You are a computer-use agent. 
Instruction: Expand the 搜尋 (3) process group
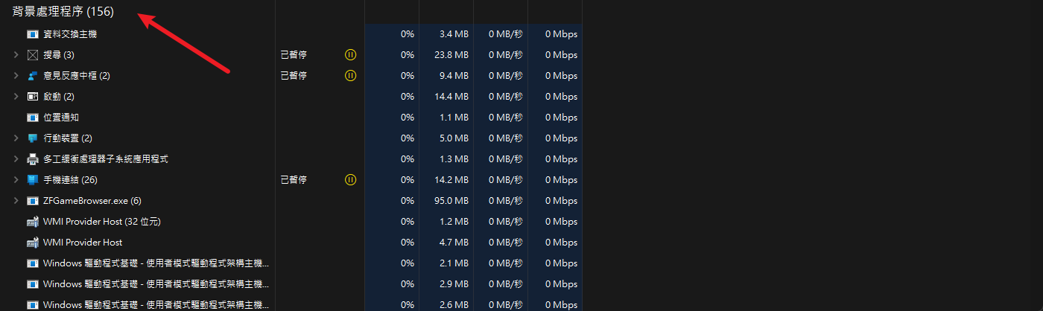[16, 55]
